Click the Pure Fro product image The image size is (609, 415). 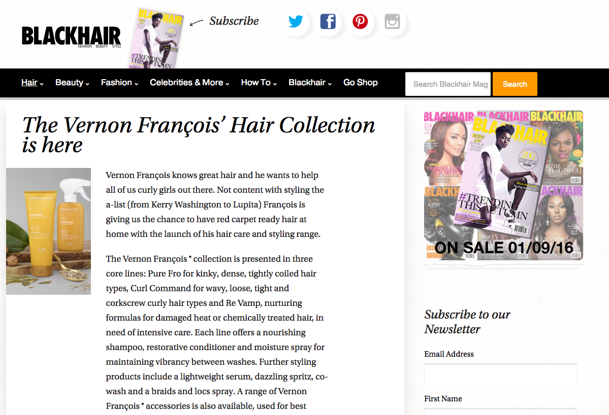tap(49, 231)
